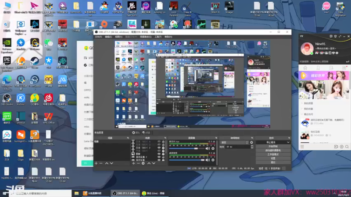This screenshot has width=351, height=197.
Task: Toggle lock on 游戏采集 2 source
Action: pyautogui.click(x=163, y=157)
